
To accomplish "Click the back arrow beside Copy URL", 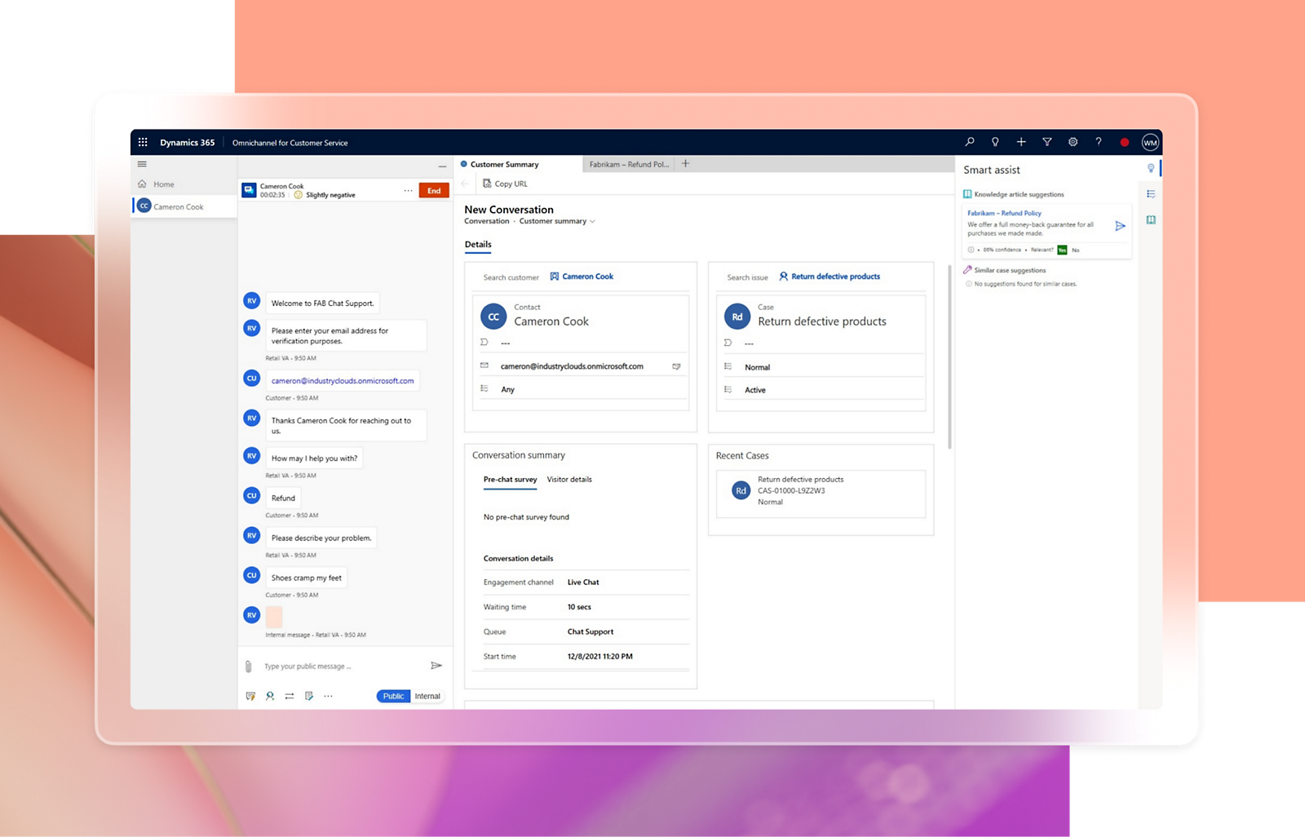I will tap(466, 184).
